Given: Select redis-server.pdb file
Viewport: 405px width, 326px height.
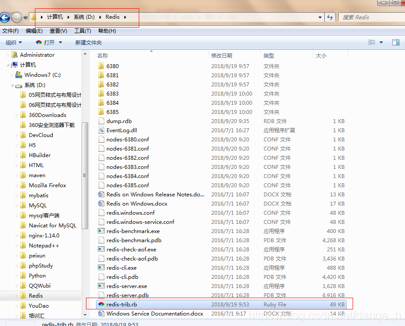Looking at the screenshot, I should point(127,295).
